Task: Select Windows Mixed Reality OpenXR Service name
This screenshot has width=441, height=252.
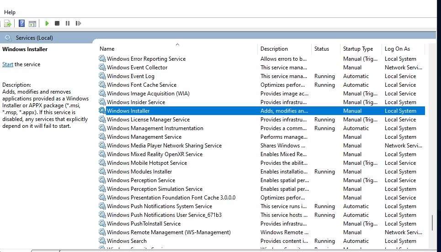Action: pos(154,154)
